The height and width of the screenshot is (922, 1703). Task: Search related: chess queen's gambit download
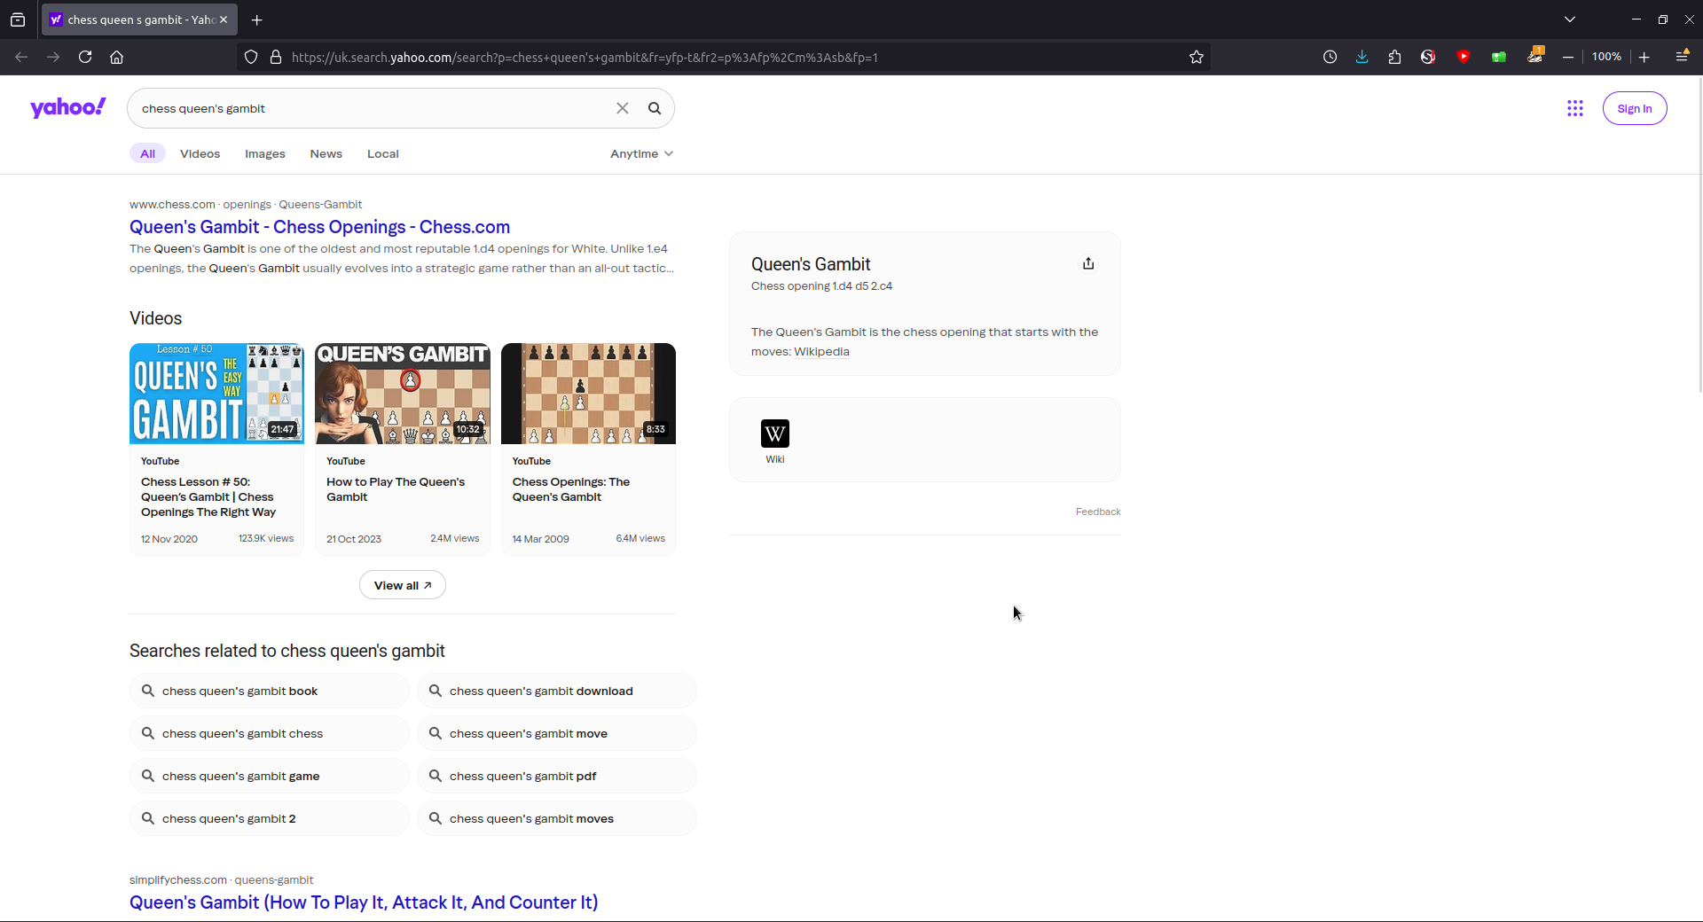[x=557, y=691]
